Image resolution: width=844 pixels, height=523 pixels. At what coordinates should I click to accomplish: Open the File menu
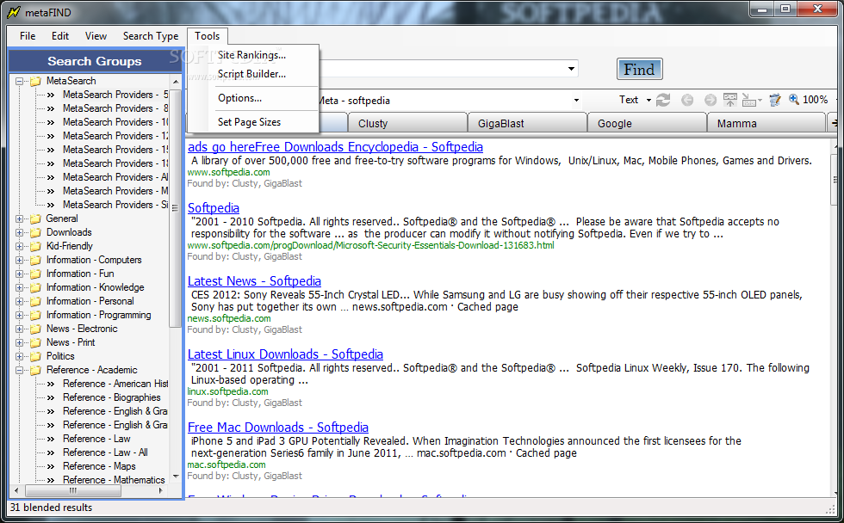point(28,36)
